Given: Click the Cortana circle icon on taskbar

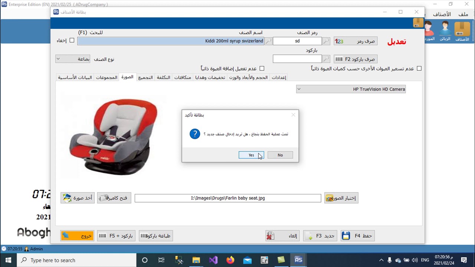Looking at the screenshot, I should [145, 260].
